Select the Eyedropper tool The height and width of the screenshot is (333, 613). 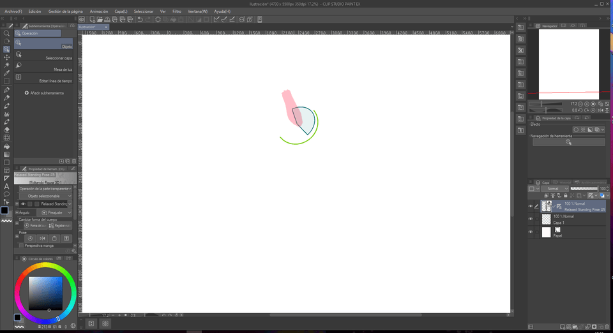pyautogui.click(x=6, y=73)
